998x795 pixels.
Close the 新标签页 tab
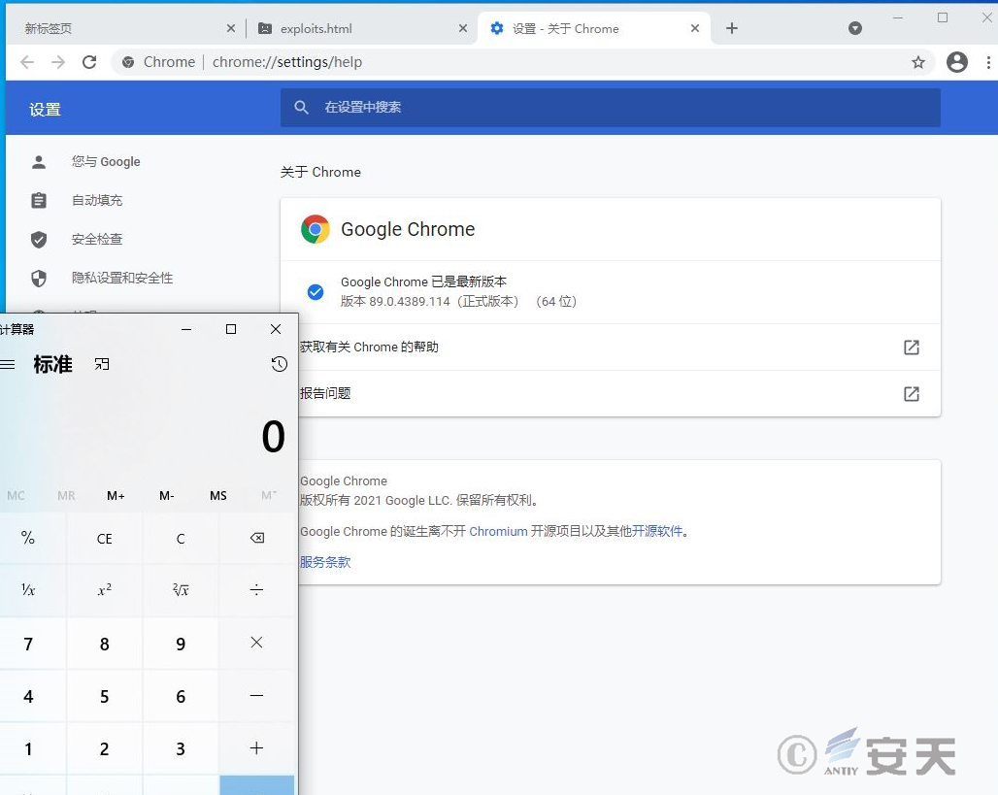[x=230, y=28]
